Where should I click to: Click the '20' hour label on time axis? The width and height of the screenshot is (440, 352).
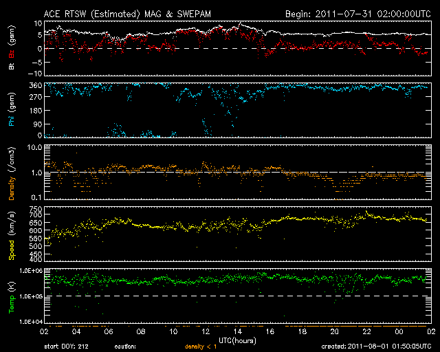pyautogui.click(x=335, y=331)
